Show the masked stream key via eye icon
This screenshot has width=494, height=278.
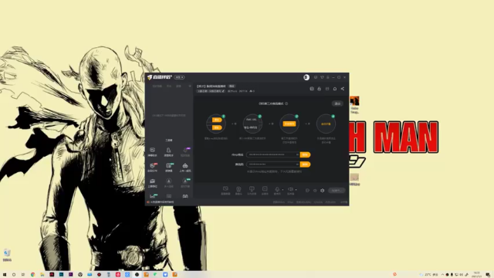point(297,164)
